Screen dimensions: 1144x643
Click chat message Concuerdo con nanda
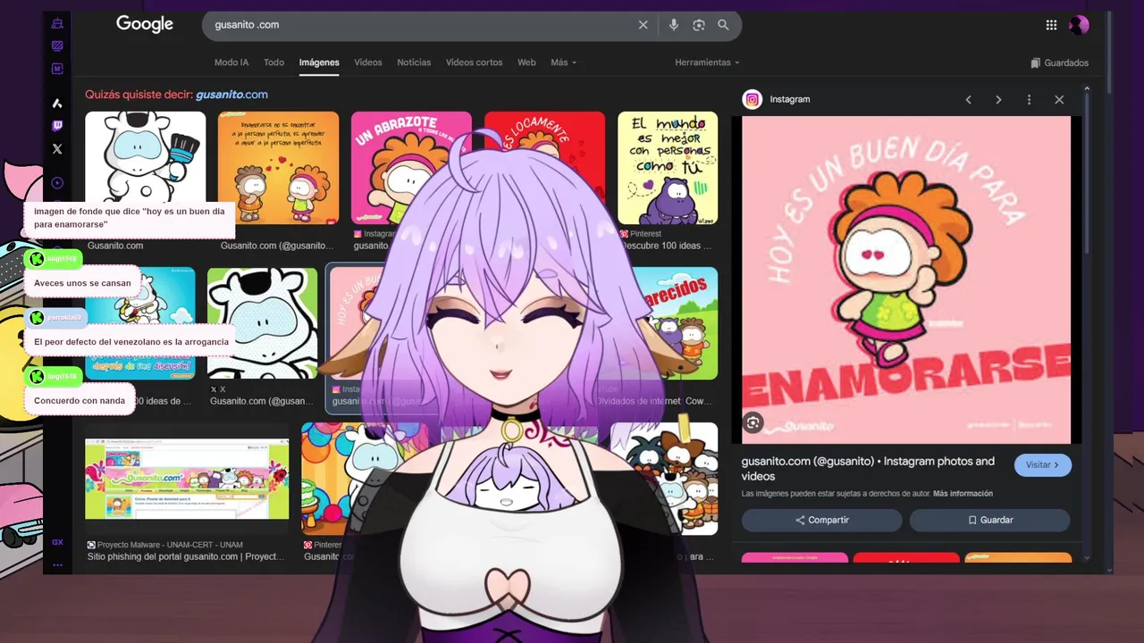[80, 401]
